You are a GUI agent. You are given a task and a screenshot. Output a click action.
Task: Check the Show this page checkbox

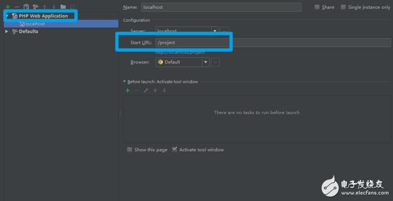click(x=130, y=150)
